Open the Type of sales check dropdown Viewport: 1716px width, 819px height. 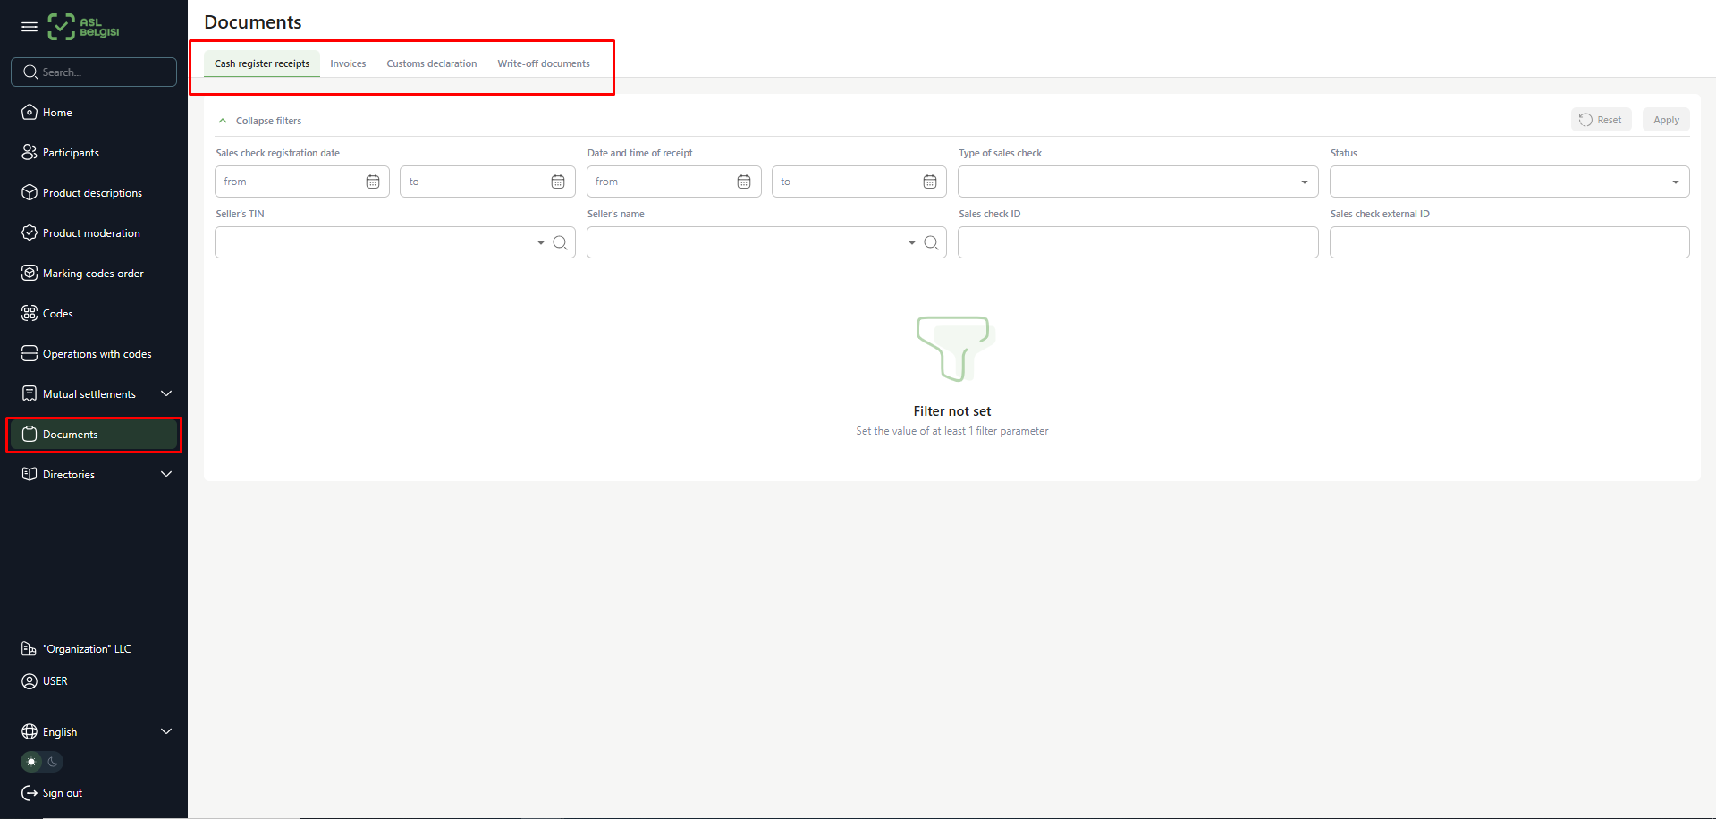click(1137, 182)
